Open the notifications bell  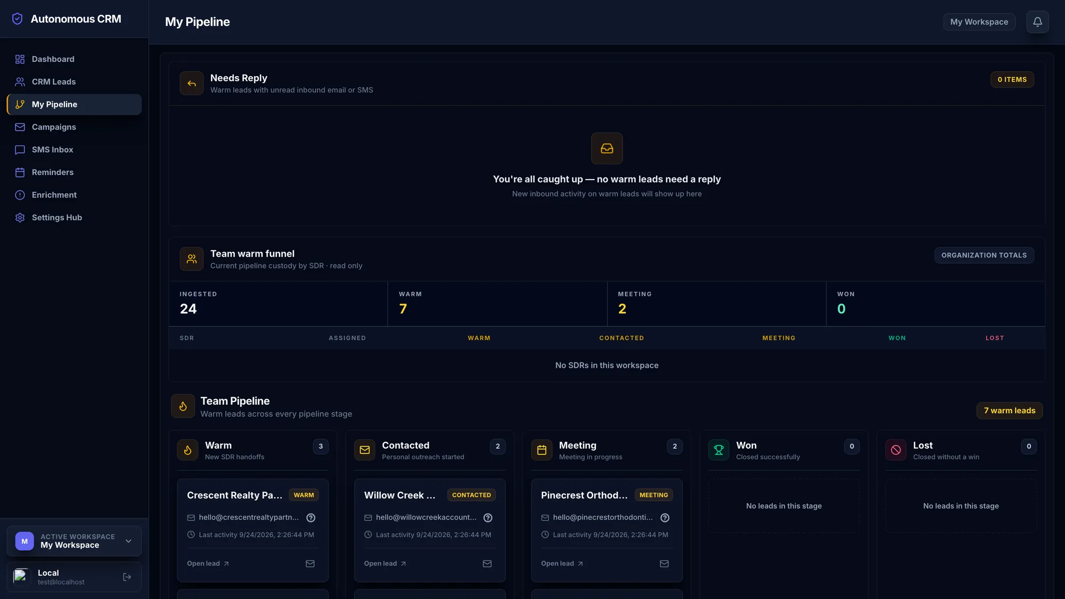pos(1037,22)
